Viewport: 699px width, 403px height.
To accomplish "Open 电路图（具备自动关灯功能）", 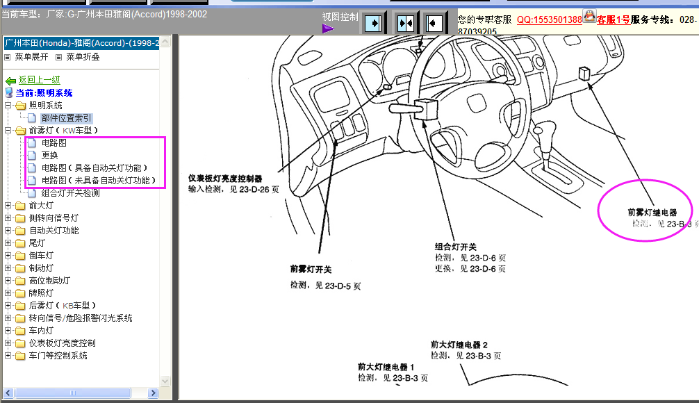I will point(94,168).
